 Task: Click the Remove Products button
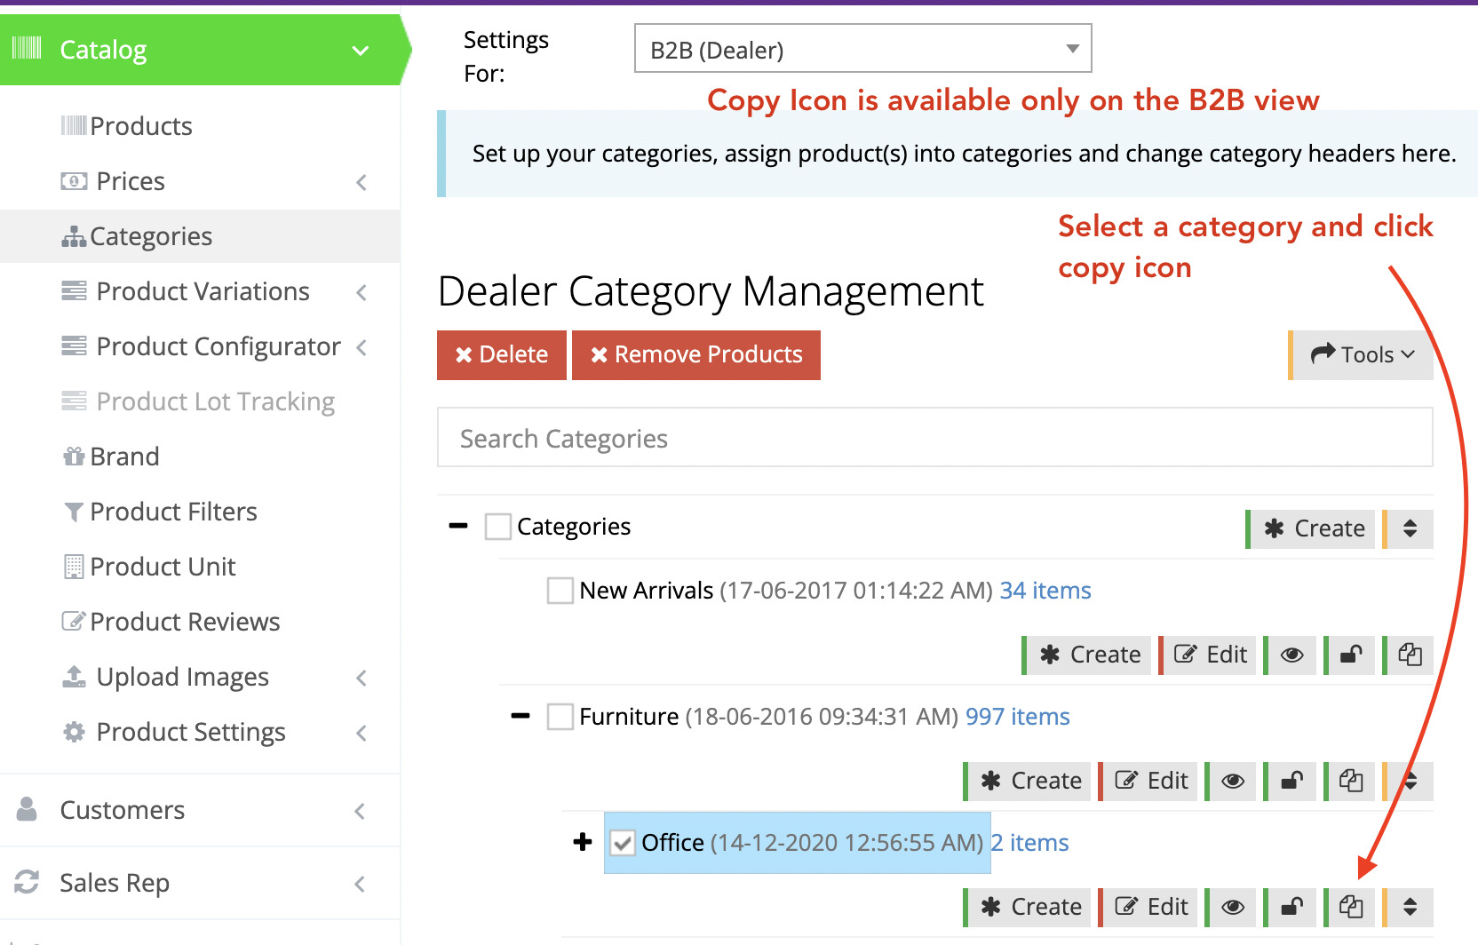(x=696, y=354)
